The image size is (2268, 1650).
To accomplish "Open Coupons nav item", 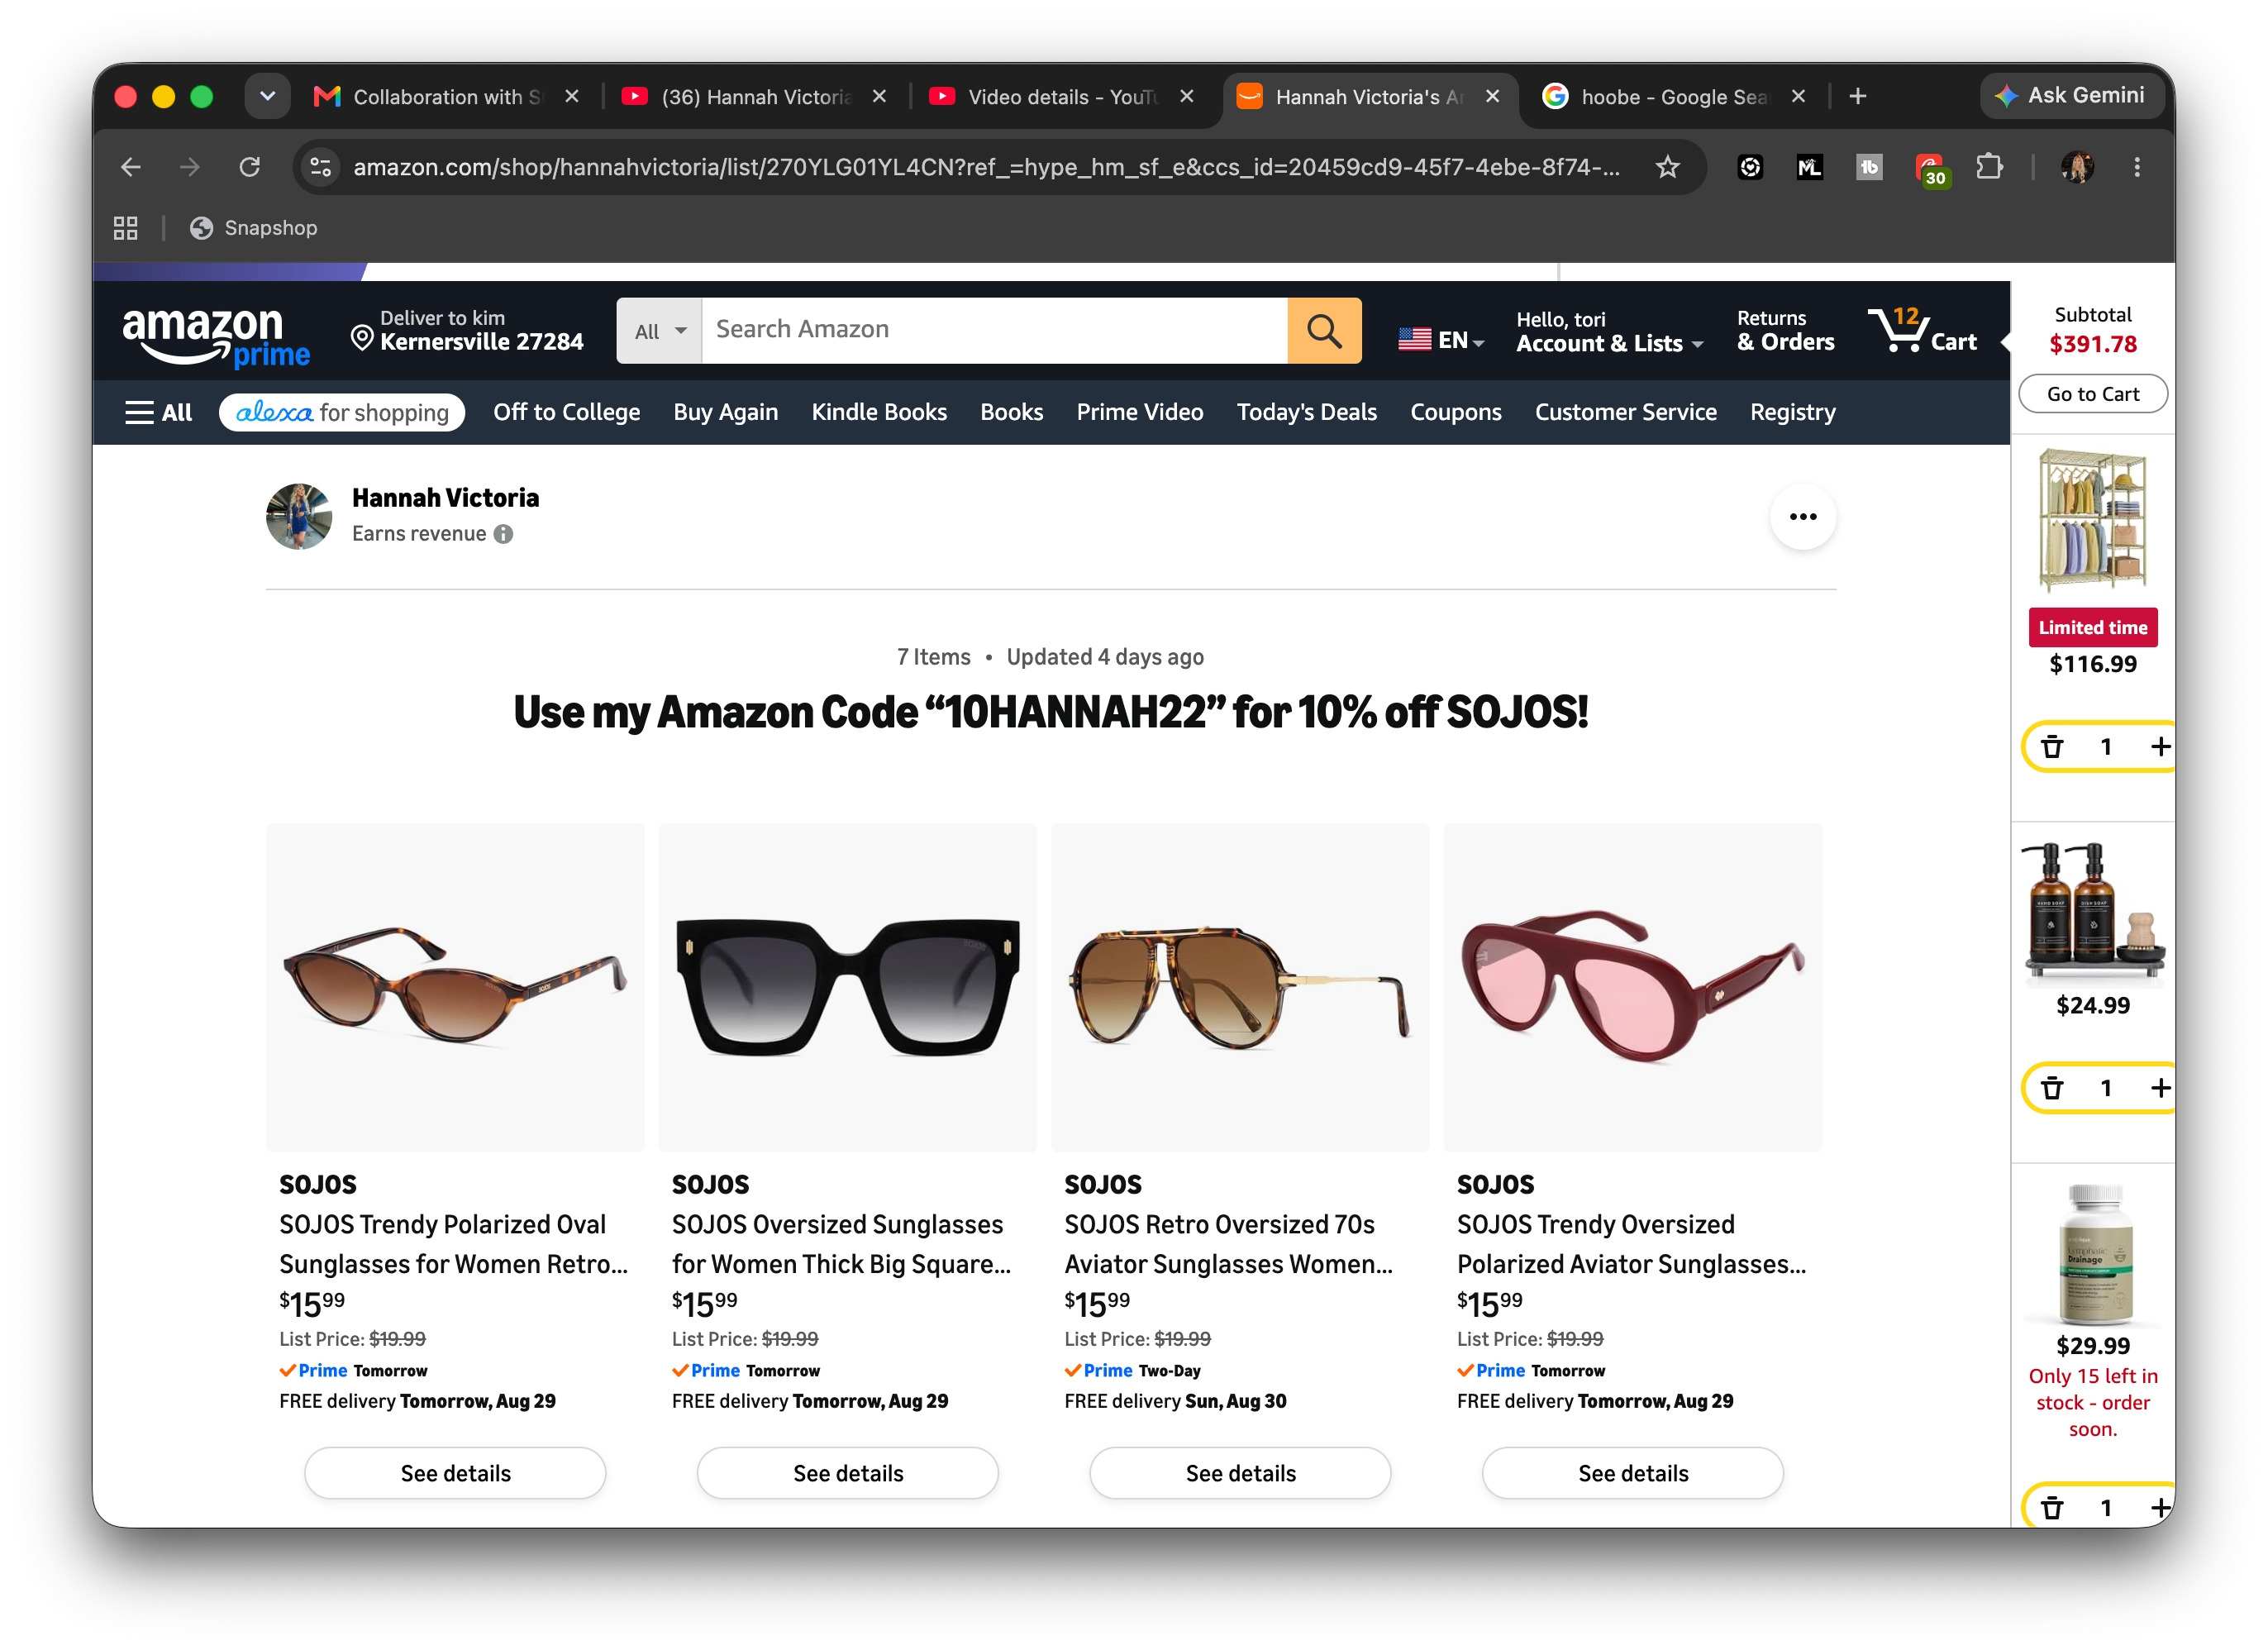I will click(1455, 412).
